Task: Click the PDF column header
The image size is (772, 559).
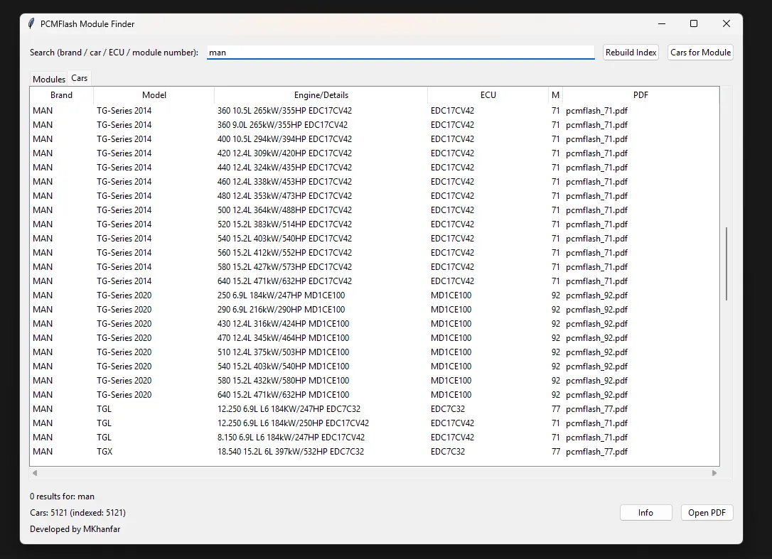Action: [x=640, y=95]
